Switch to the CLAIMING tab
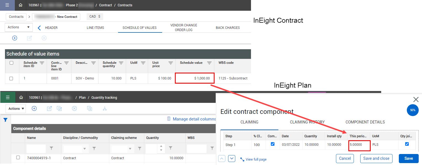Viewport: 422px width, 165px height. (249, 122)
